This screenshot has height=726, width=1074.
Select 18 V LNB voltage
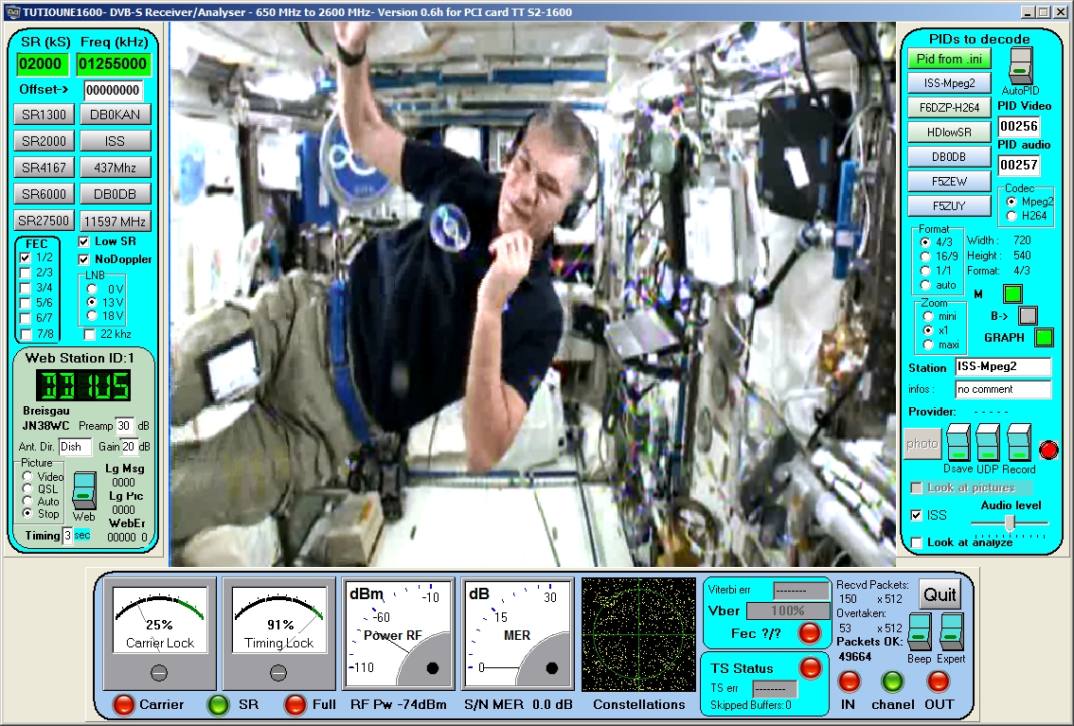point(92,315)
